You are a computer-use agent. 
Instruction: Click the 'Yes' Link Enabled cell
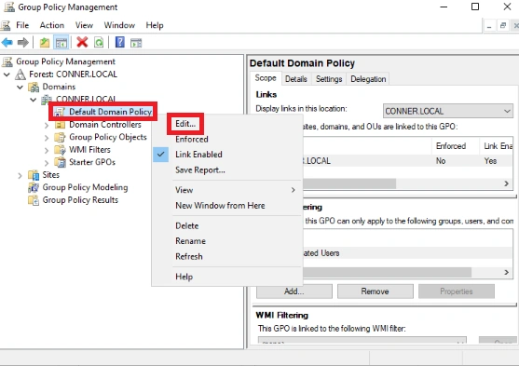[490, 161]
